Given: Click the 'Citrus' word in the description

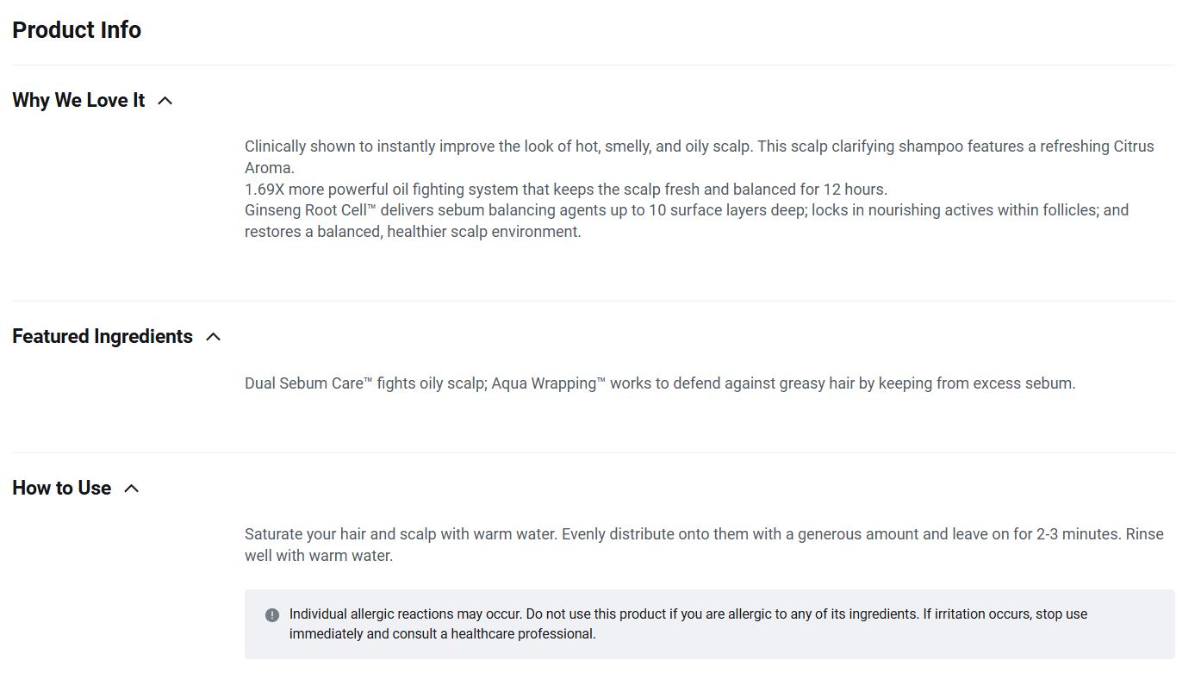Looking at the screenshot, I should (1133, 146).
